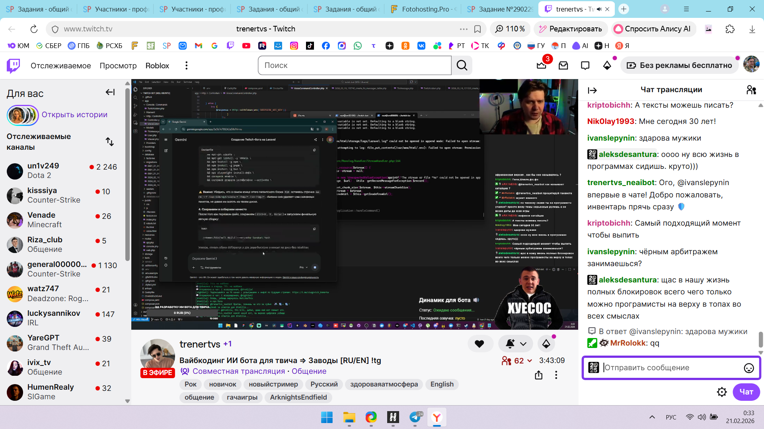Open whispers speech bubble icon
The height and width of the screenshot is (429, 764).
tap(585, 66)
